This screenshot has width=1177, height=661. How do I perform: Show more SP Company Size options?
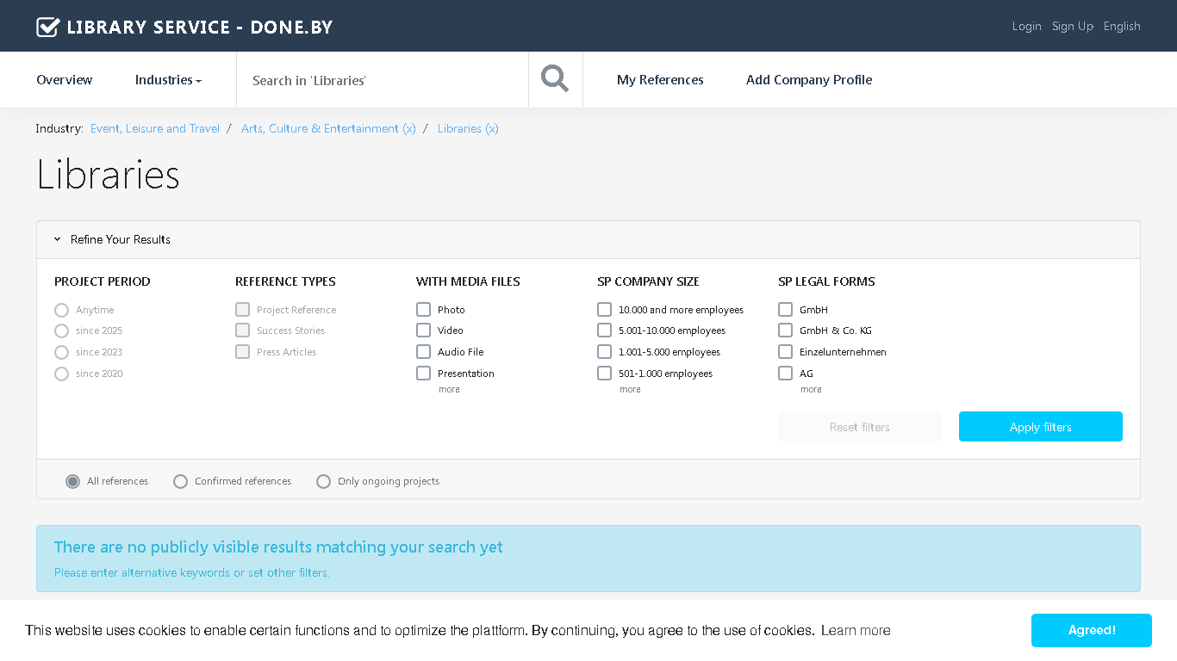click(x=630, y=390)
